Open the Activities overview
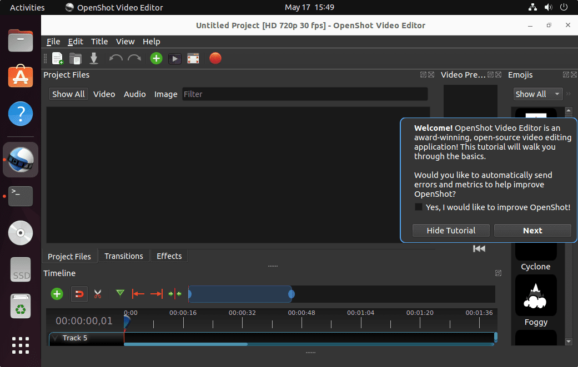This screenshot has height=367, width=578. click(x=27, y=7)
